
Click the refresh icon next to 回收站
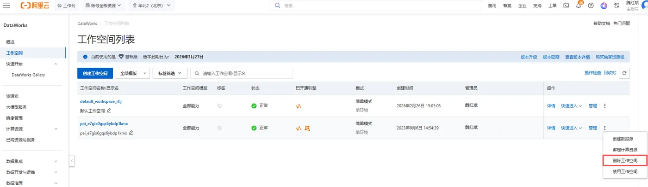point(624,73)
